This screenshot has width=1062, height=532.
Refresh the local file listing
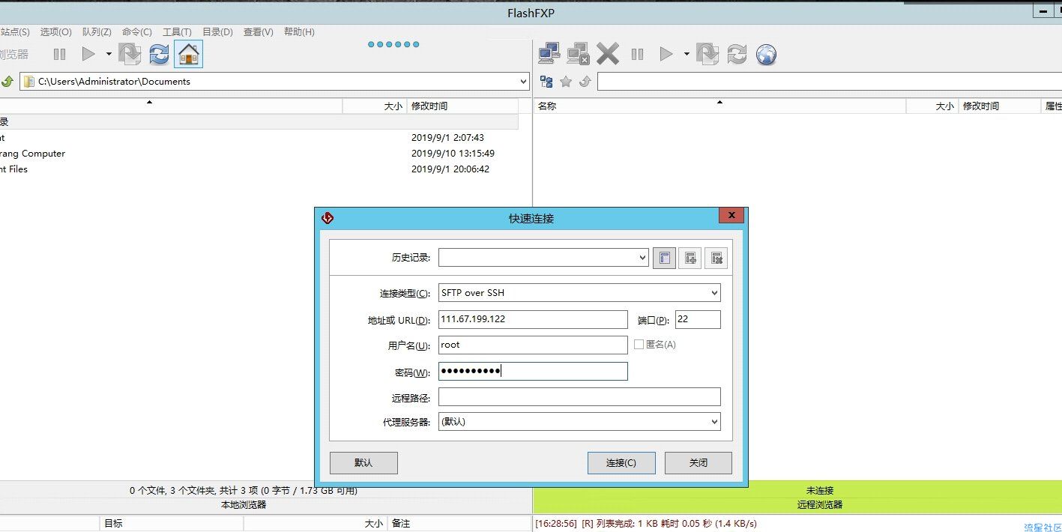point(159,54)
